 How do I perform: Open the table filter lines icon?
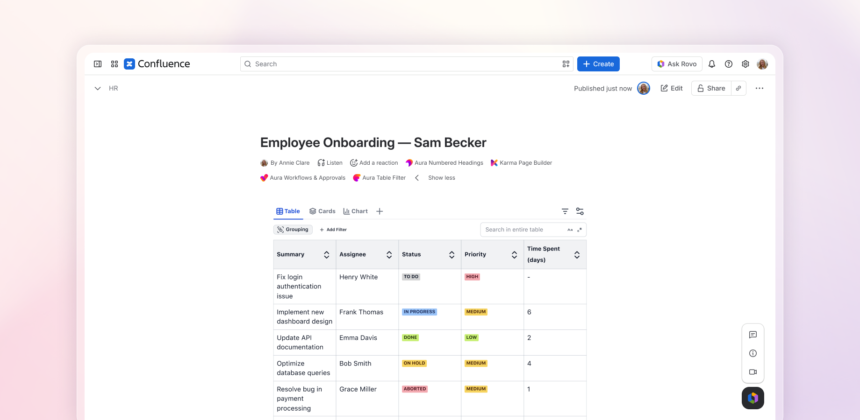pyautogui.click(x=565, y=211)
